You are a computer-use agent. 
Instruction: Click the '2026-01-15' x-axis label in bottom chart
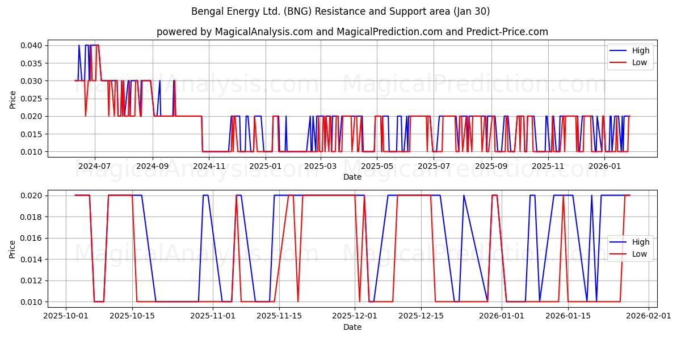tap(568, 316)
